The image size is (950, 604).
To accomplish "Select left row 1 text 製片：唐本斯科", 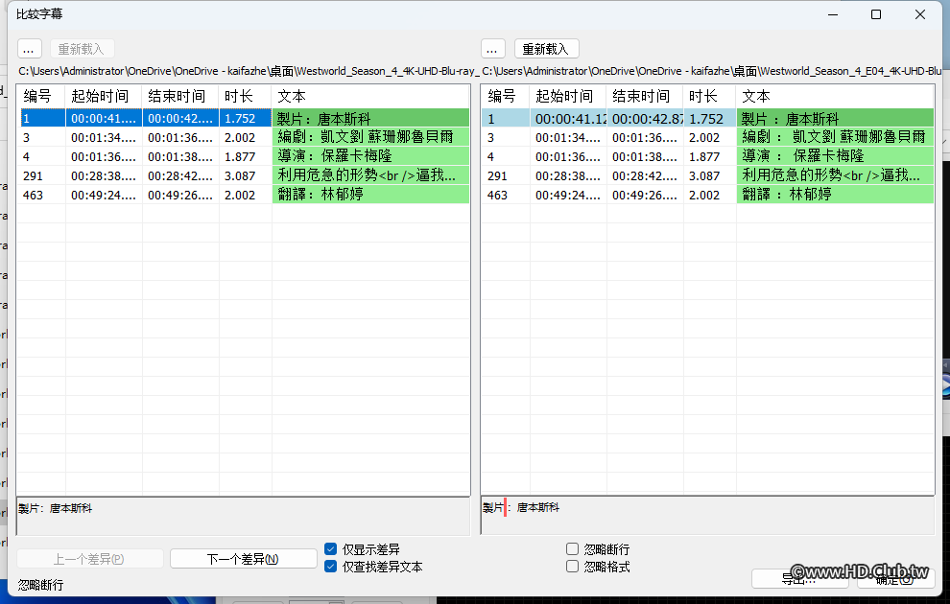I will (x=370, y=118).
